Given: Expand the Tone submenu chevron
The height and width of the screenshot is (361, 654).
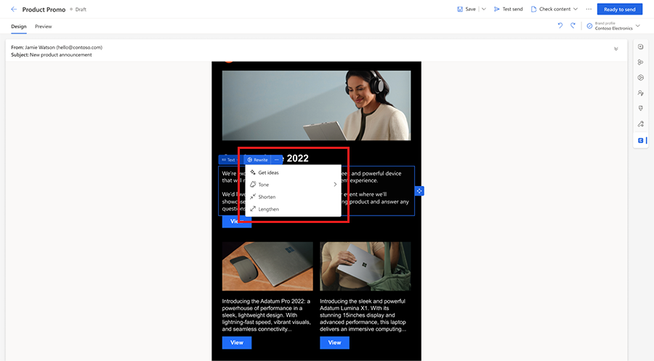Looking at the screenshot, I should click(335, 184).
